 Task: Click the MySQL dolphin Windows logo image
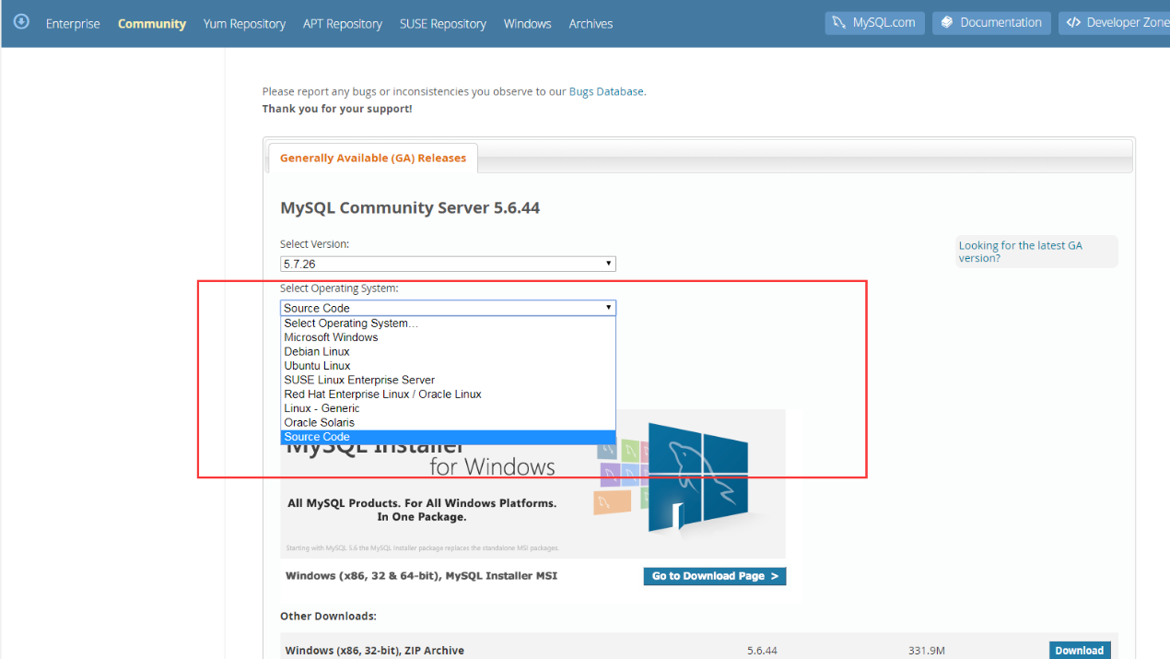(697, 477)
